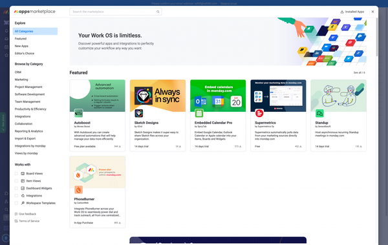Image resolution: width=388 pixels, height=245 pixels.
Task: Click the apps marketplace logo
Action: (x=35, y=12)
